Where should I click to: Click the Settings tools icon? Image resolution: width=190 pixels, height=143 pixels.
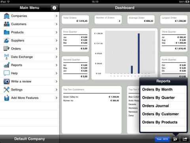(x=7, y=90)
